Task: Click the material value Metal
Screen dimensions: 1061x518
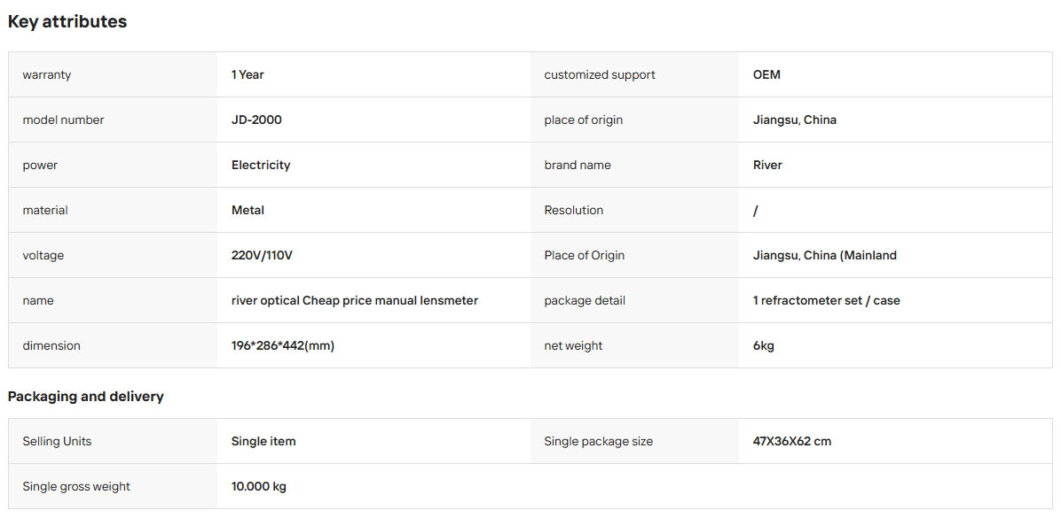Action: [248, 210]
